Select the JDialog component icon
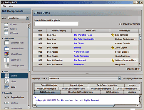144x110 pixels. pyautogui.click(x=6, y=29)
